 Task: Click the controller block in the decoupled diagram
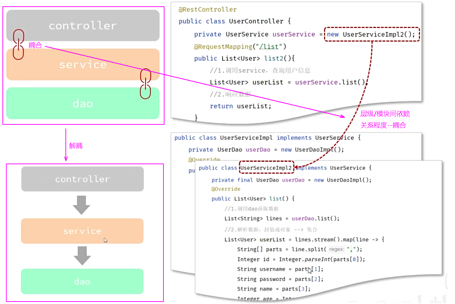(82, 179)
